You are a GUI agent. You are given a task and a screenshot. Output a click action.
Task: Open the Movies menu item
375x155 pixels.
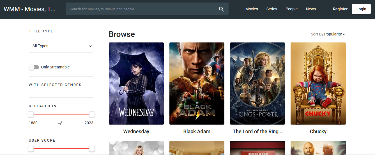[252, 9]
